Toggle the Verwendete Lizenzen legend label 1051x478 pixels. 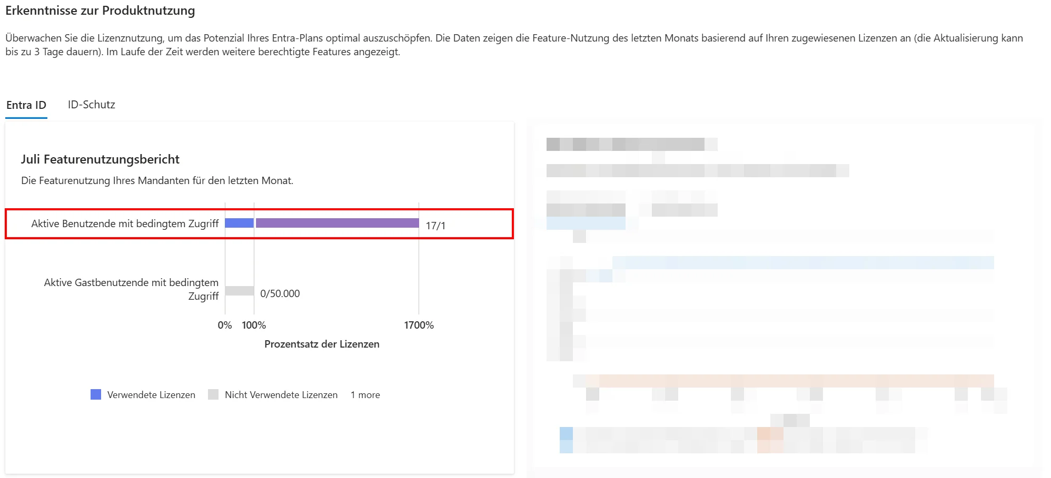[x=151, y=395]
